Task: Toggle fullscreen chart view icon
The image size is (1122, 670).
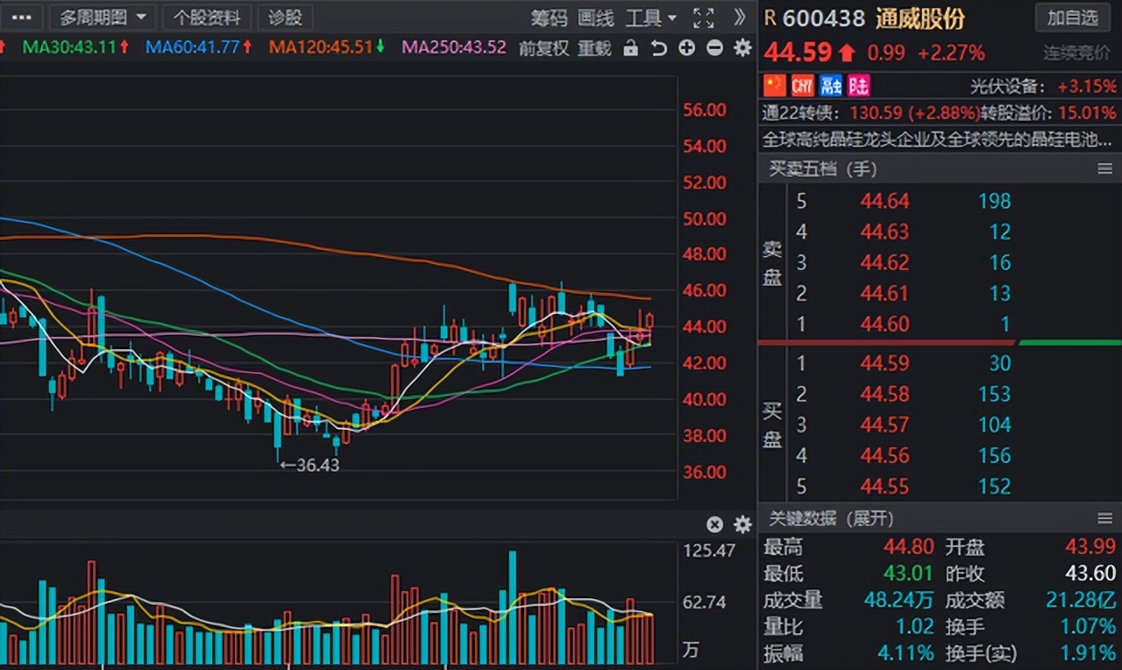Action: [x=703, y=18]
